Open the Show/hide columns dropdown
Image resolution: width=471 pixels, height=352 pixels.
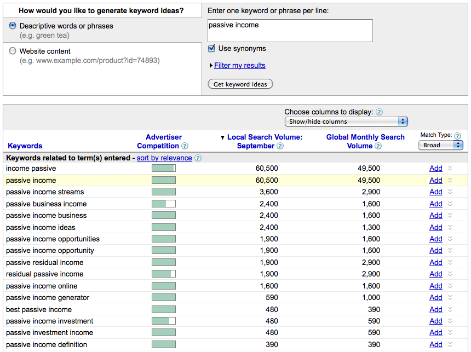point(346,122)
